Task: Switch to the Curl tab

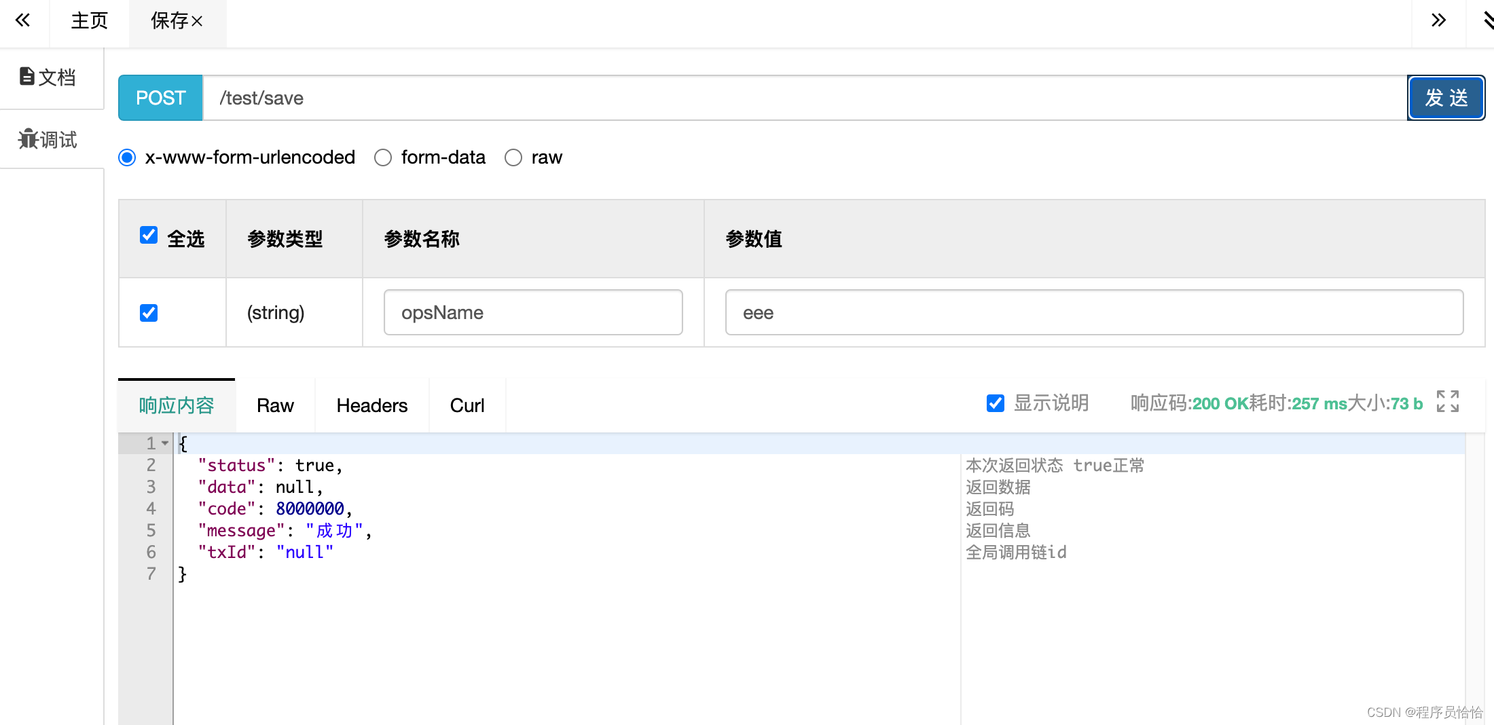Action: (x=467, y=405)
